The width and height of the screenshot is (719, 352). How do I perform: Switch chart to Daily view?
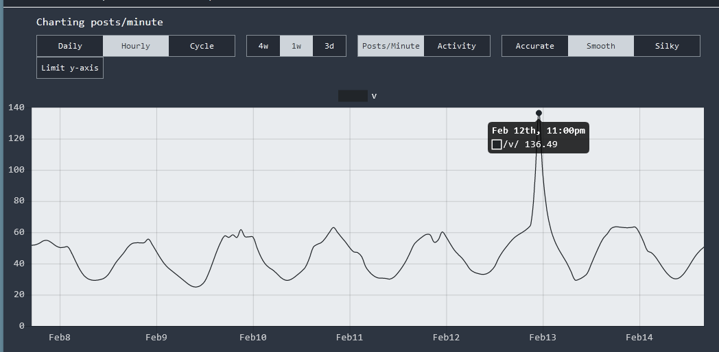70,46
